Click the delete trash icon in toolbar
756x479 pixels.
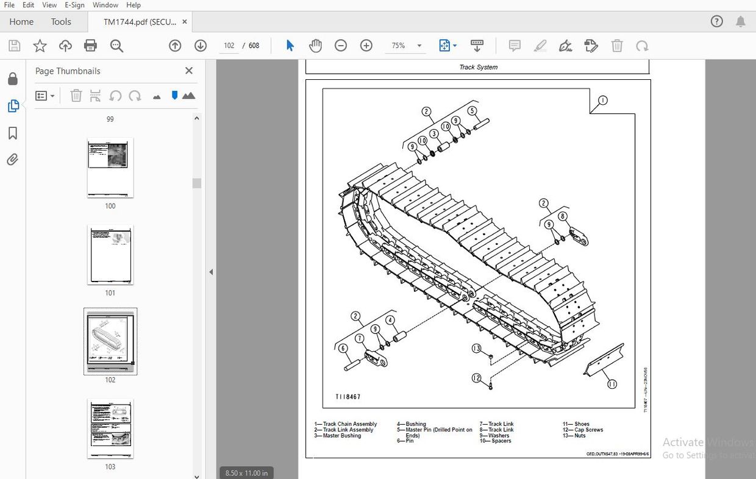pos(617,46)
